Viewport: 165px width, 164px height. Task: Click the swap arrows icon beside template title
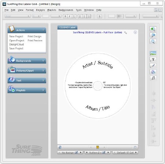(125, 33)
